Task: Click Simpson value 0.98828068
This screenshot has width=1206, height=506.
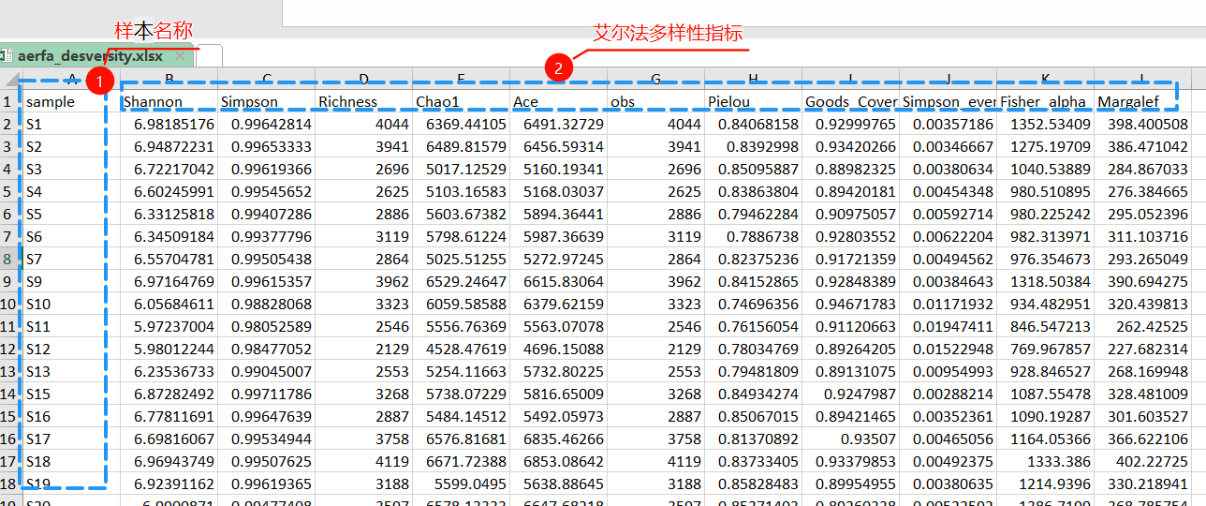Action: (x=267, y=304)
